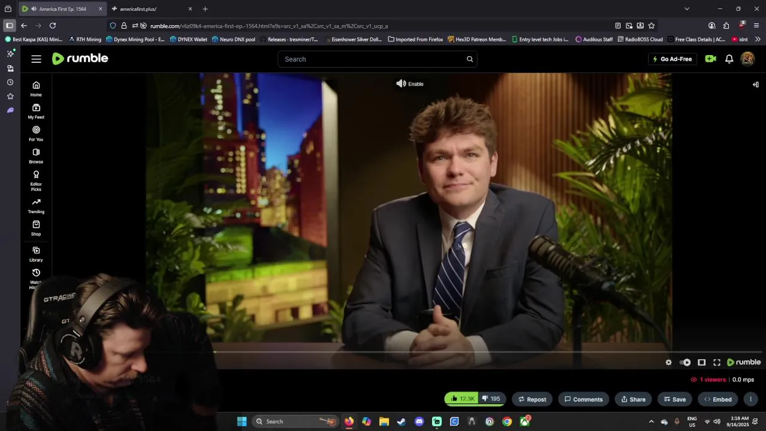766x431 pixels.
Task: Click the Go Ad-Free button
Action: click(672, 59)
